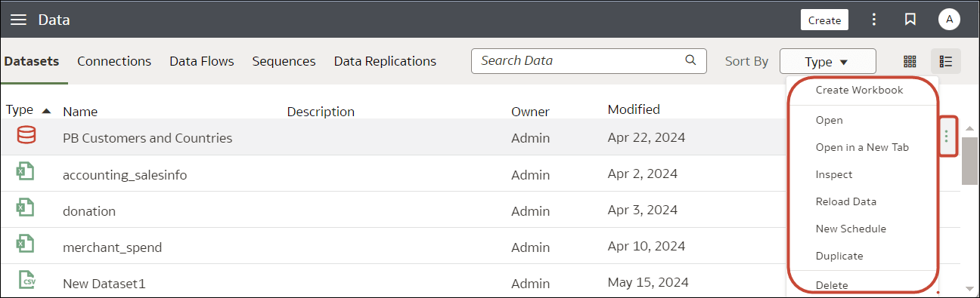Screen dimensions: 980x298
Task: Click the Description column header
Action: 321,112
